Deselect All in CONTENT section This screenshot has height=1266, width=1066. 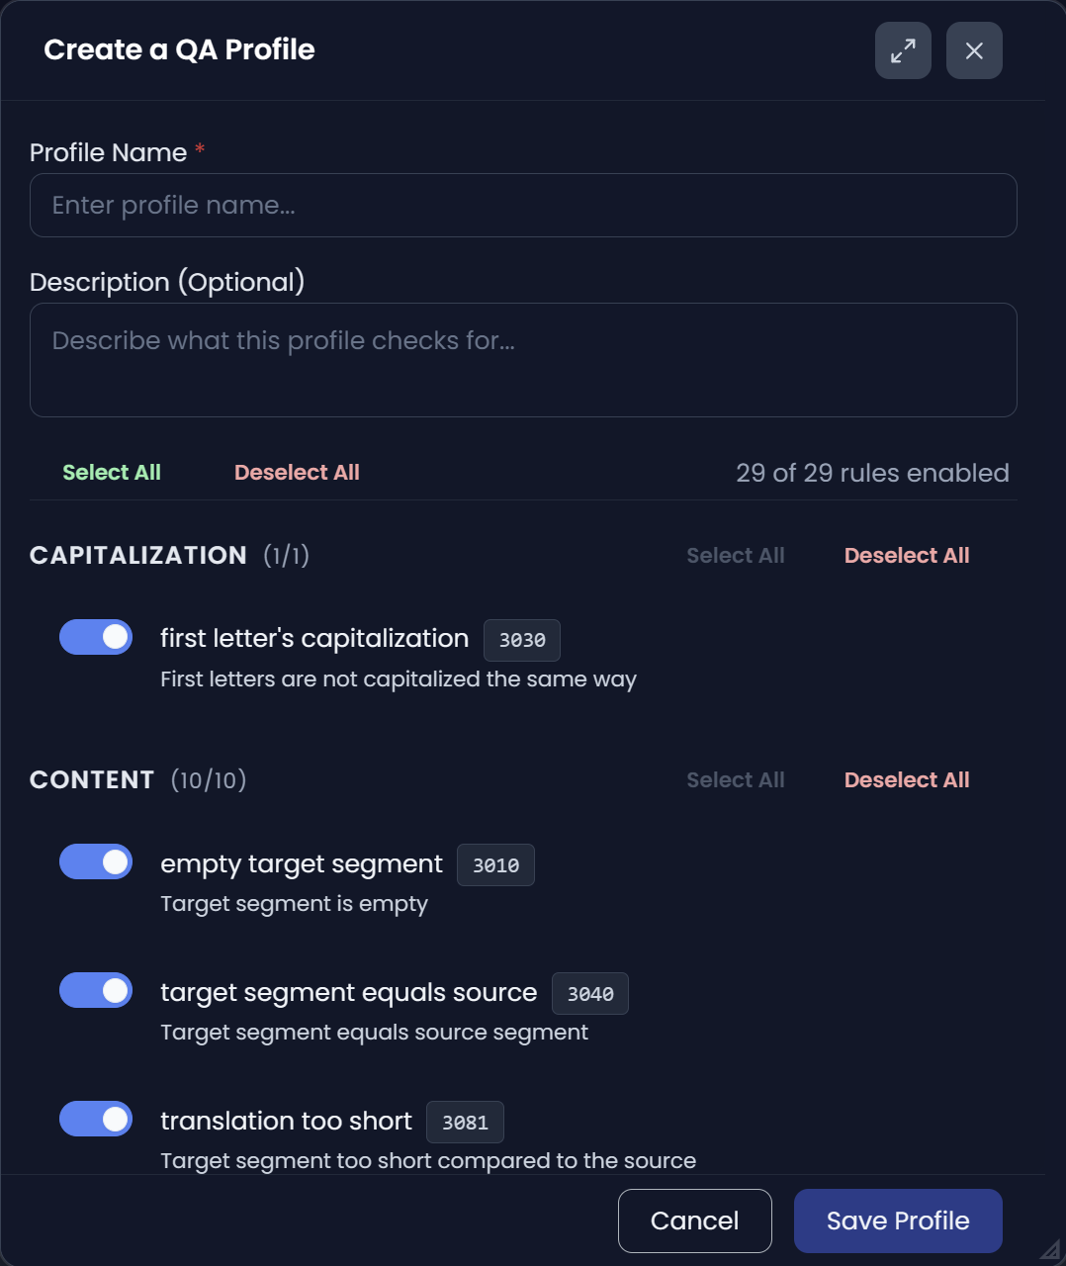click(x=906, y=779)
